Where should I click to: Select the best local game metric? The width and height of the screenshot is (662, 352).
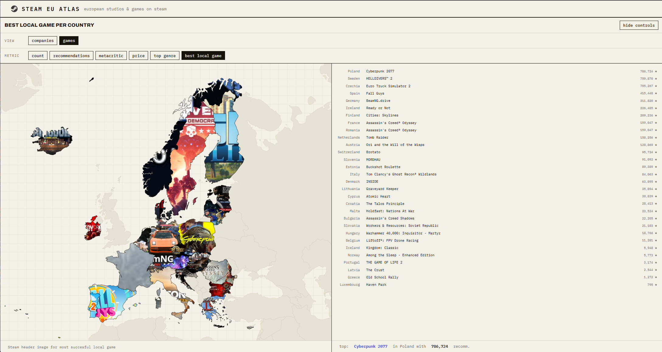coord(203,56)
